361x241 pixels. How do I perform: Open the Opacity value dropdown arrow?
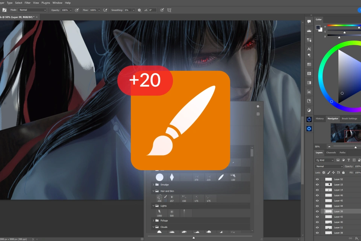click(x=71, y=10)
